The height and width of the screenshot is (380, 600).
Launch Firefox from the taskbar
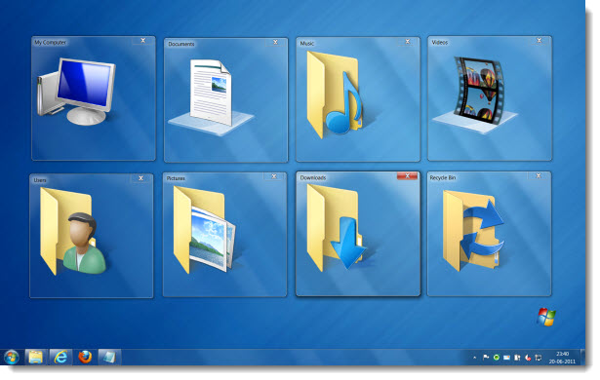(85, 357)
